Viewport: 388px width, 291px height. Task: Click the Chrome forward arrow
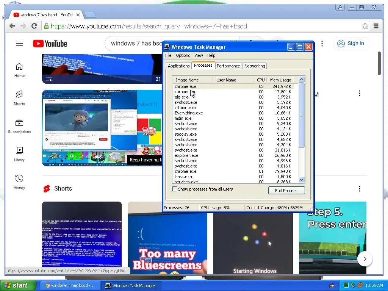click(23, 26)
